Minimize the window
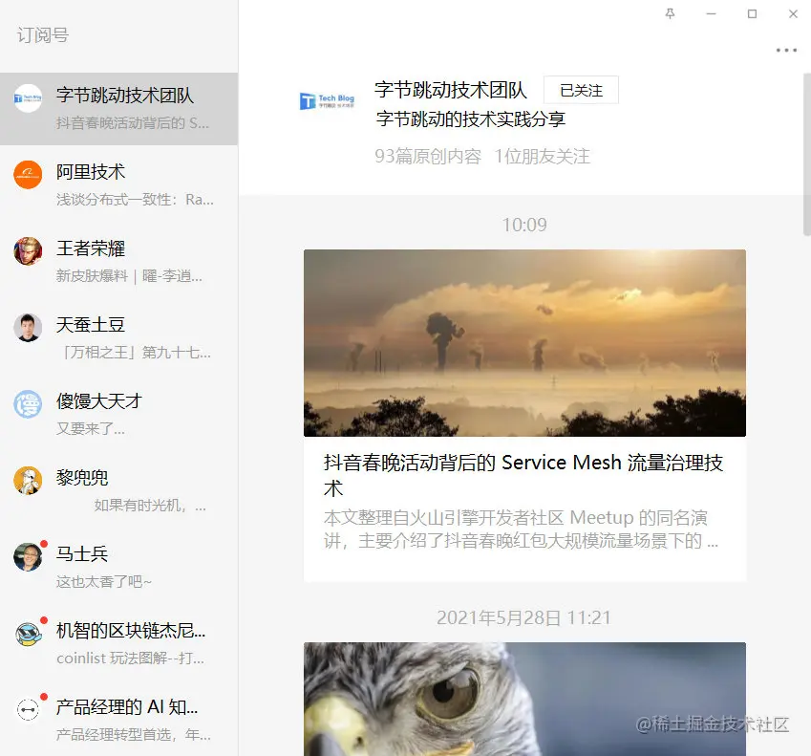This screenshot has height=756, width=811. pyautogui.click(x=711, y=14)
